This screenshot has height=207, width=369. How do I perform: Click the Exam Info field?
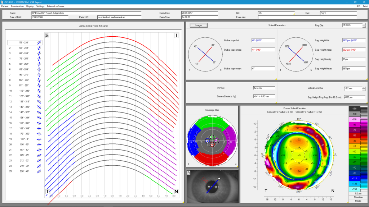click(308, 17)
